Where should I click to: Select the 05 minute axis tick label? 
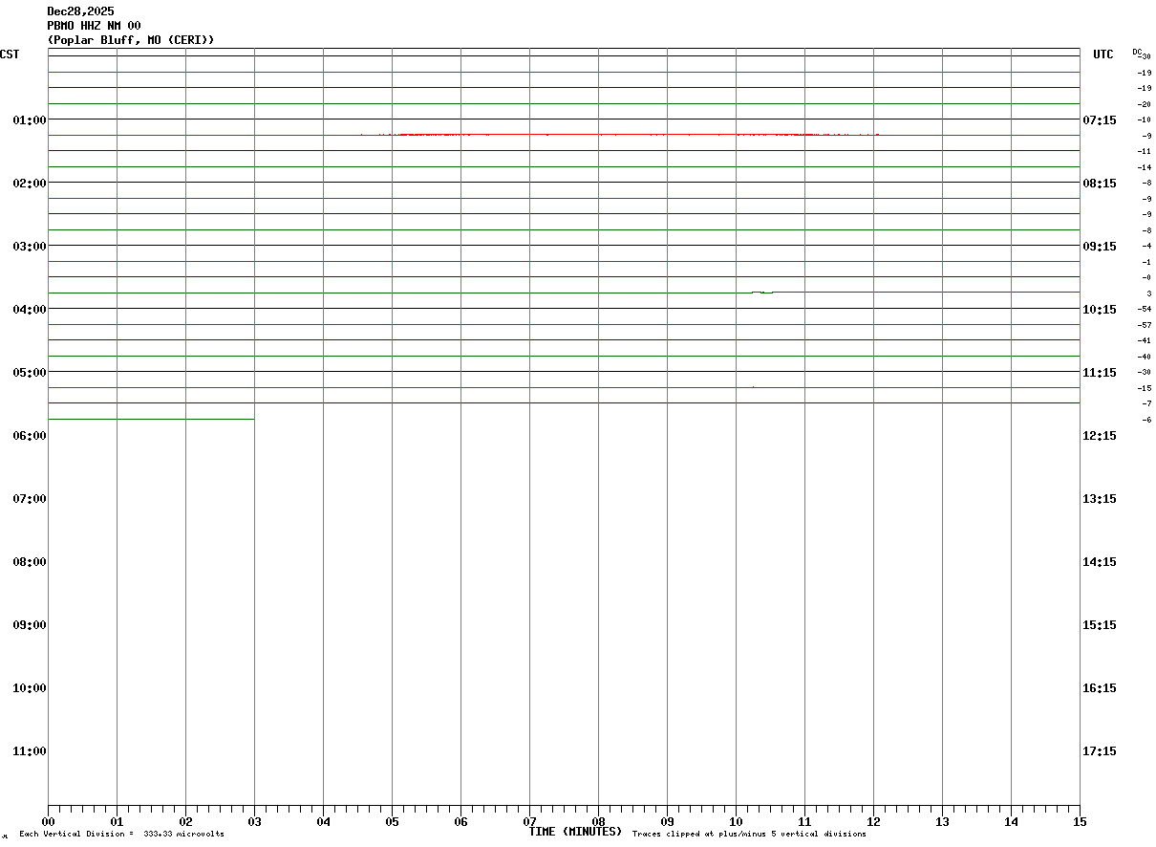(x=392, y=822)
